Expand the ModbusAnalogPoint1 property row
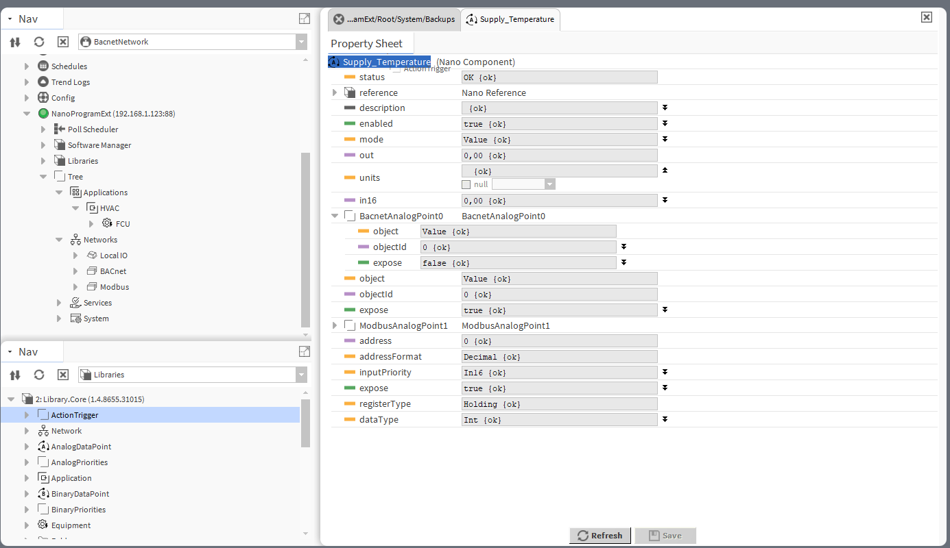 click(335, 325)
